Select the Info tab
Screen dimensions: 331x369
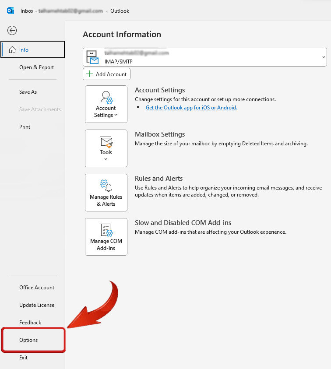click(x=33, y=49)
